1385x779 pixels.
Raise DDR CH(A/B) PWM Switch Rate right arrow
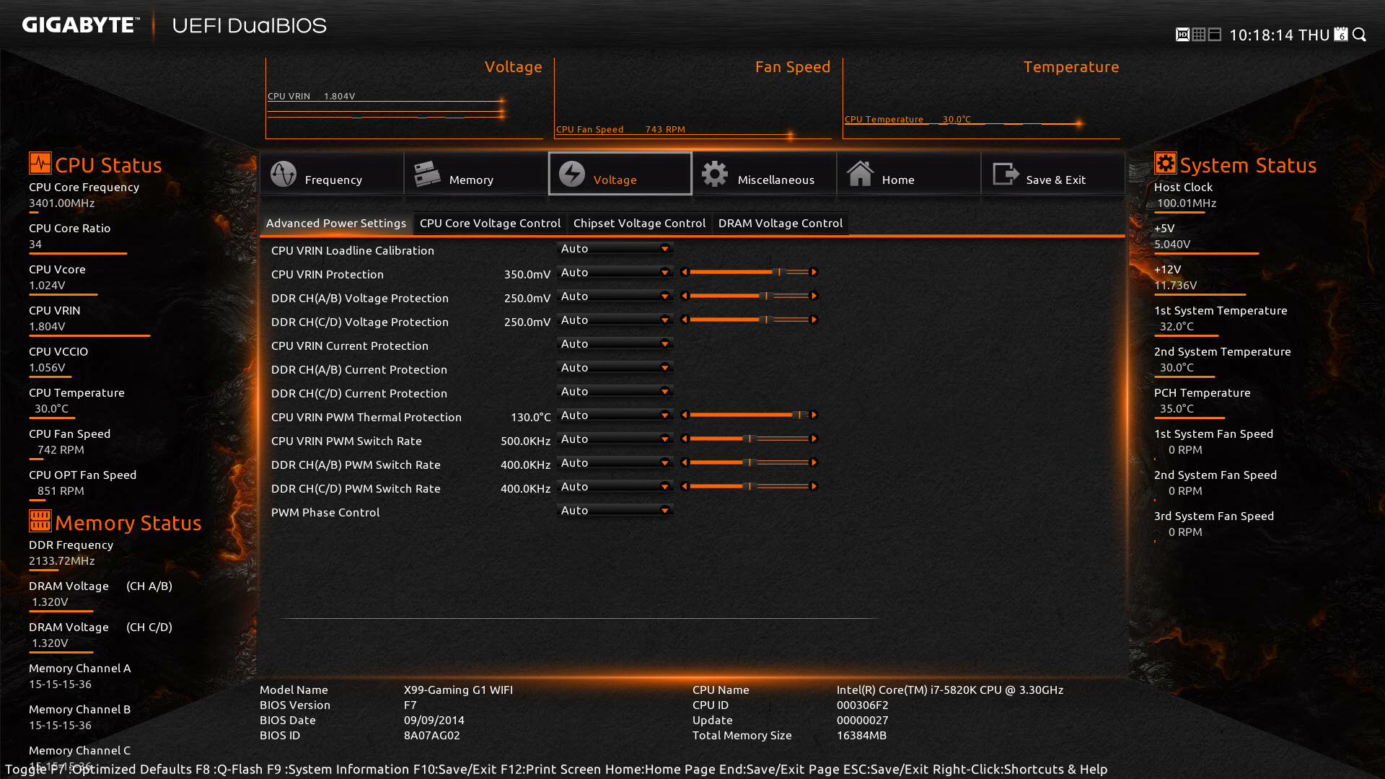point(814,462)
